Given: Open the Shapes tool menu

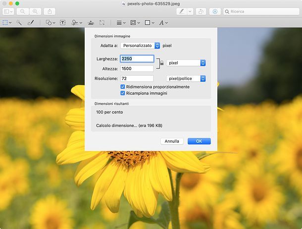Looking at the screenshot, I should pyautogui.click(x=49, y=23).
